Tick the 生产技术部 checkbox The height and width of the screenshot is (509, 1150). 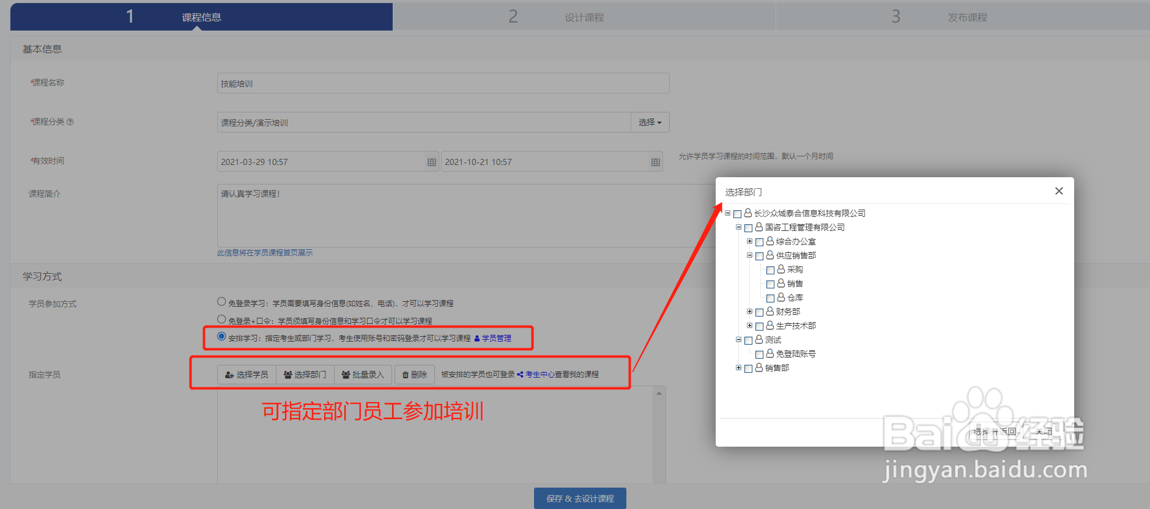pos(759,326)
